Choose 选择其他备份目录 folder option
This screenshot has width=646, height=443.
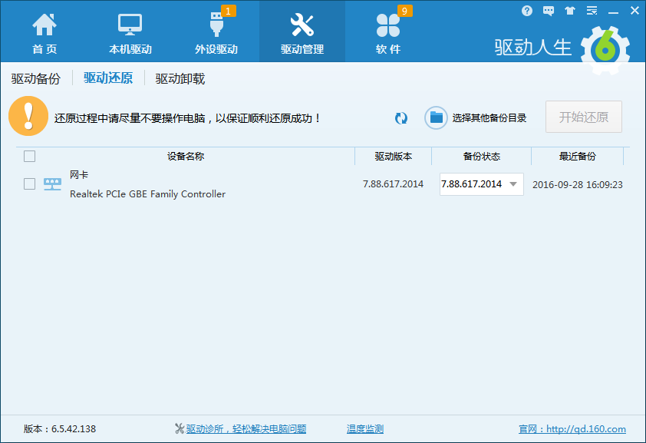pos(476,117)
